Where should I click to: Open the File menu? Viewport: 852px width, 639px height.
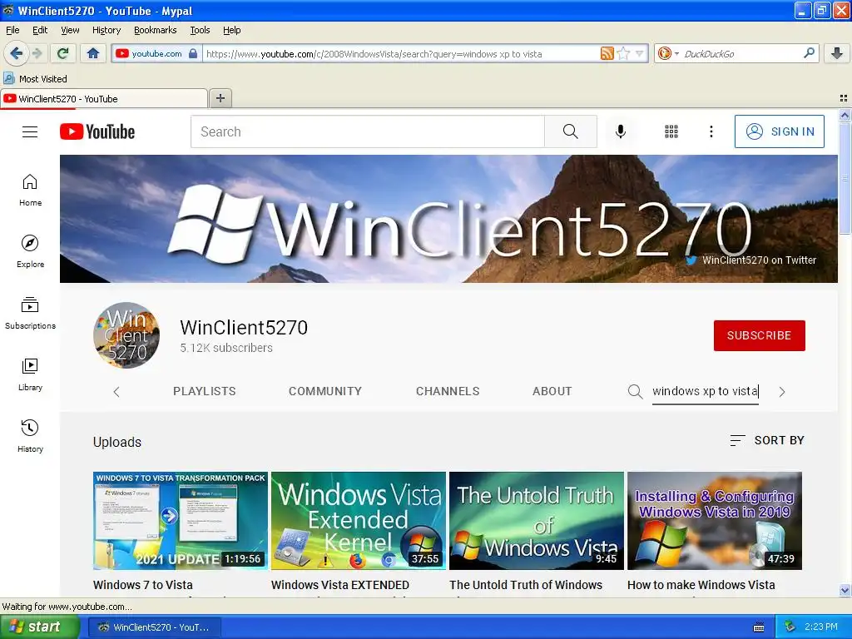[12, 30]
